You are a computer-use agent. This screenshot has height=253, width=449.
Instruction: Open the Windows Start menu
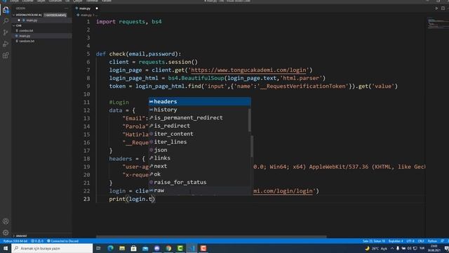pyautogui.click(x=6, y=248)
